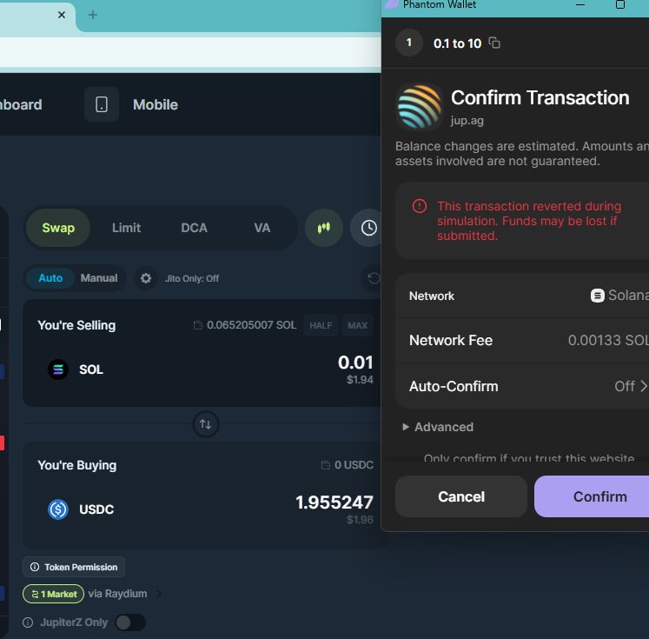Click the JupiterZ Only info icon
Screen dimensions: 649x639
28,622
